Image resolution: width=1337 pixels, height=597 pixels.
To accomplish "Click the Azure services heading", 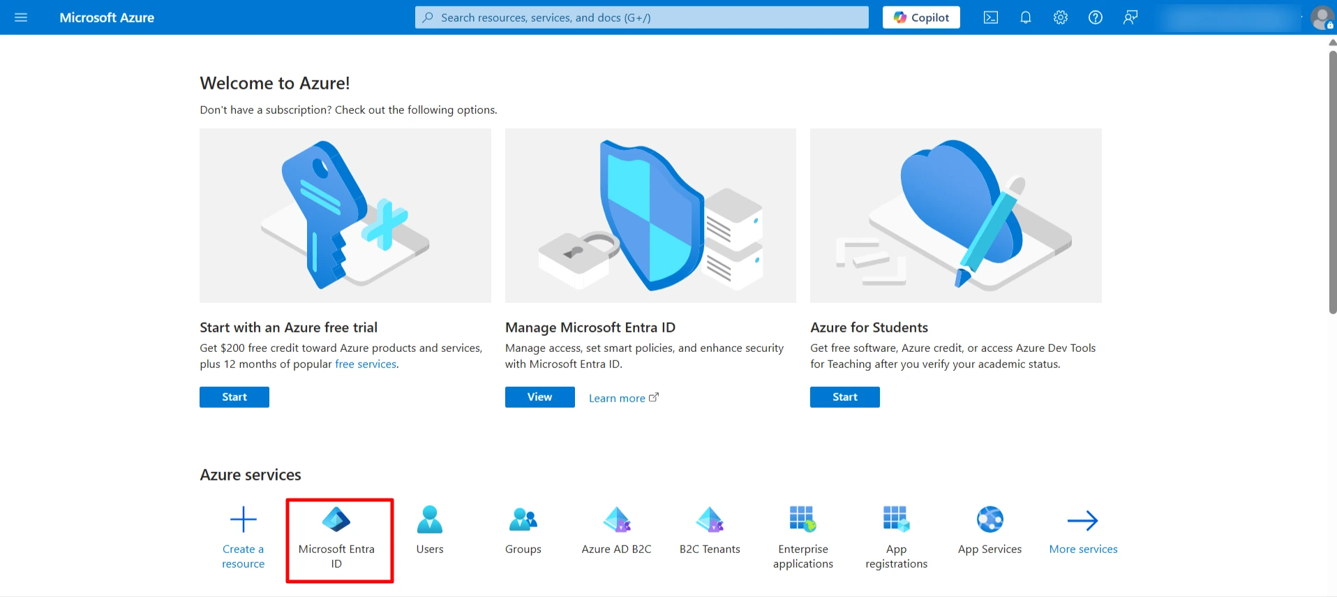I will (x=251, y=475).
